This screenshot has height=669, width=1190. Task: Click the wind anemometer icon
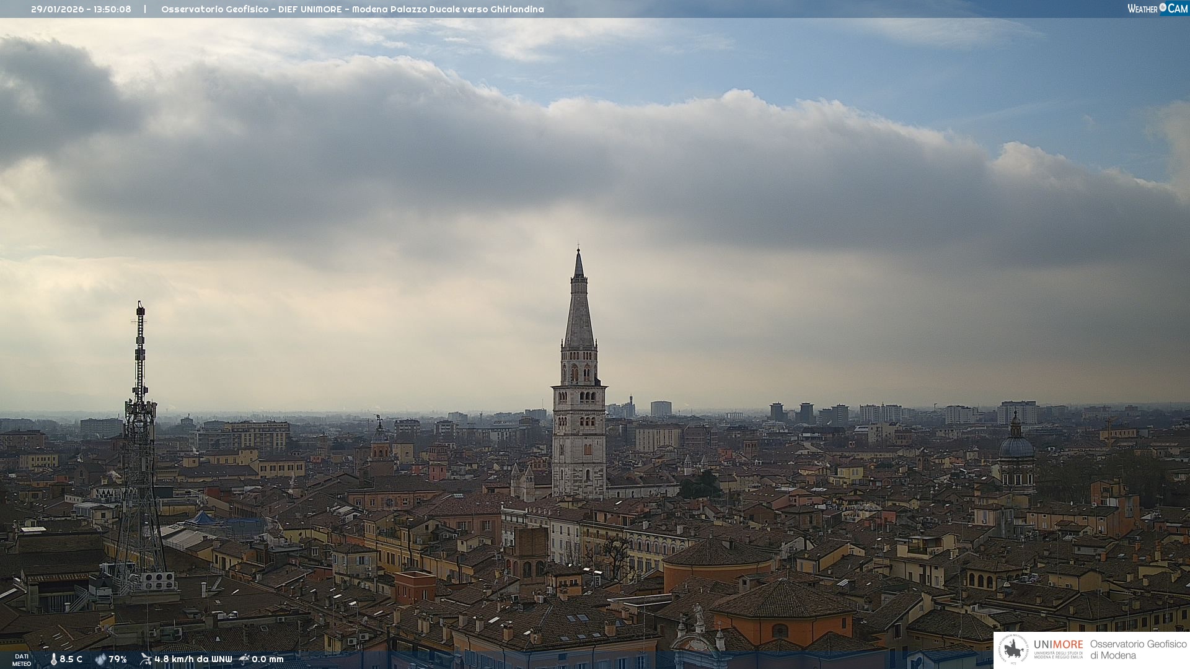(x=146, y=659)
